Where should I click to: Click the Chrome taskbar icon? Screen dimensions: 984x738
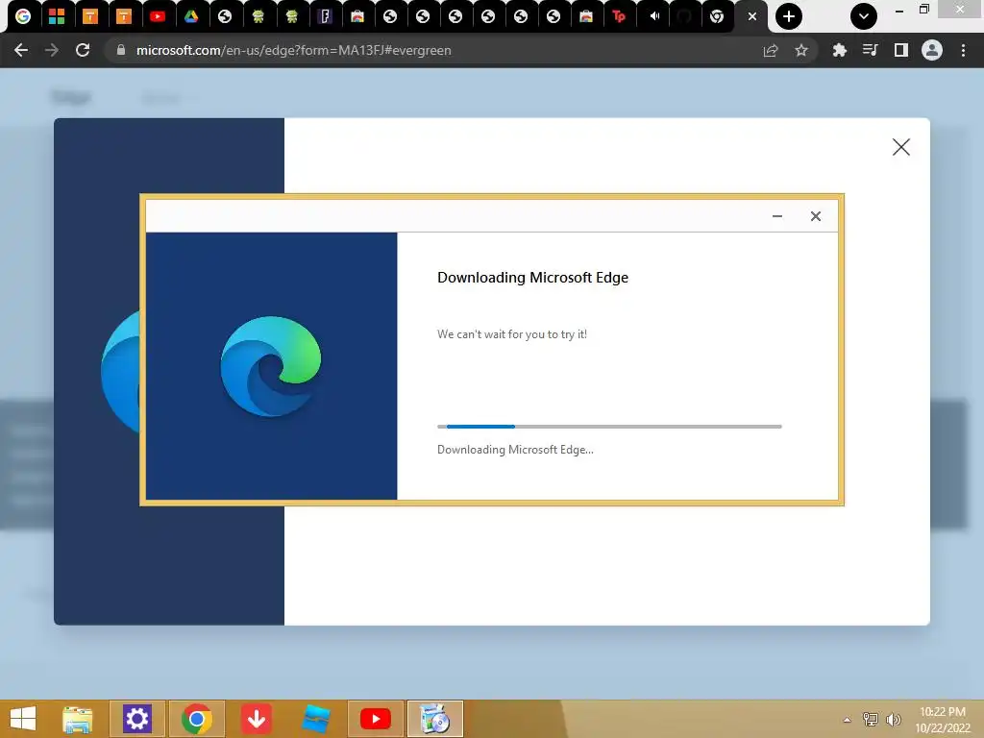pyautogui.click(x=197, y=719)
